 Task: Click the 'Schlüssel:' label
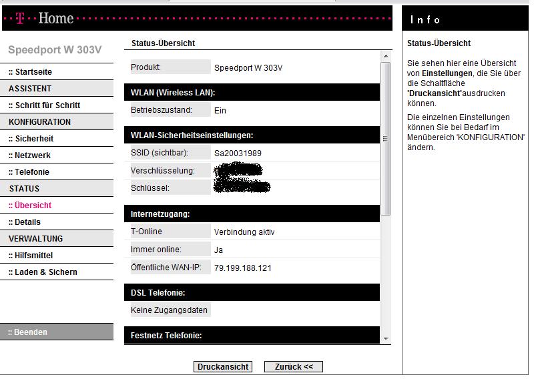[150, 188]
